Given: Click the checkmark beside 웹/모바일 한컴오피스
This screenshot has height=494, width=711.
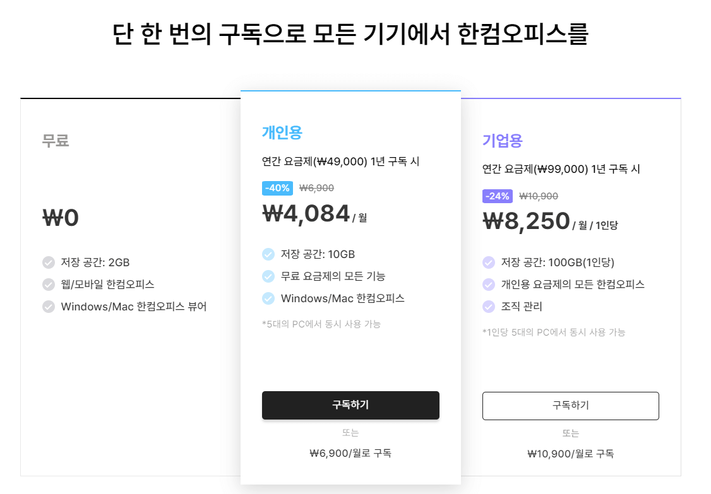Looking at the screenshot, I should click(x=49, y=284).
